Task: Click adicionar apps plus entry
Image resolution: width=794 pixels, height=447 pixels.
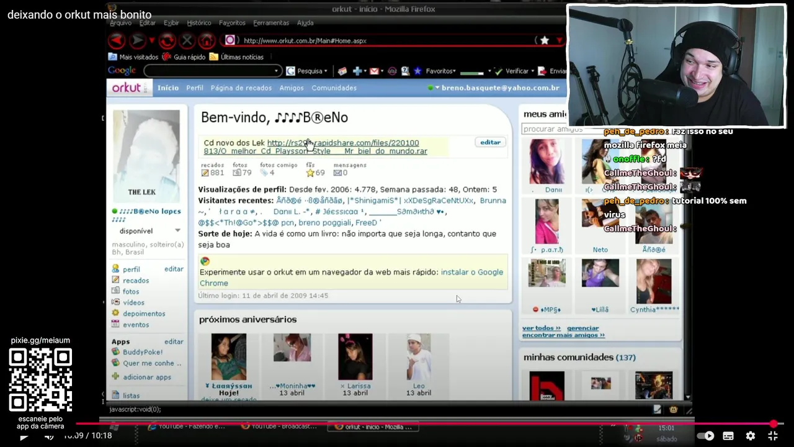Action: coord(141,377)
